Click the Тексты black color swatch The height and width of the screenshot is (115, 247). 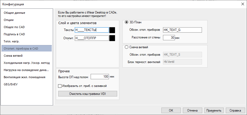pos(112,30)
